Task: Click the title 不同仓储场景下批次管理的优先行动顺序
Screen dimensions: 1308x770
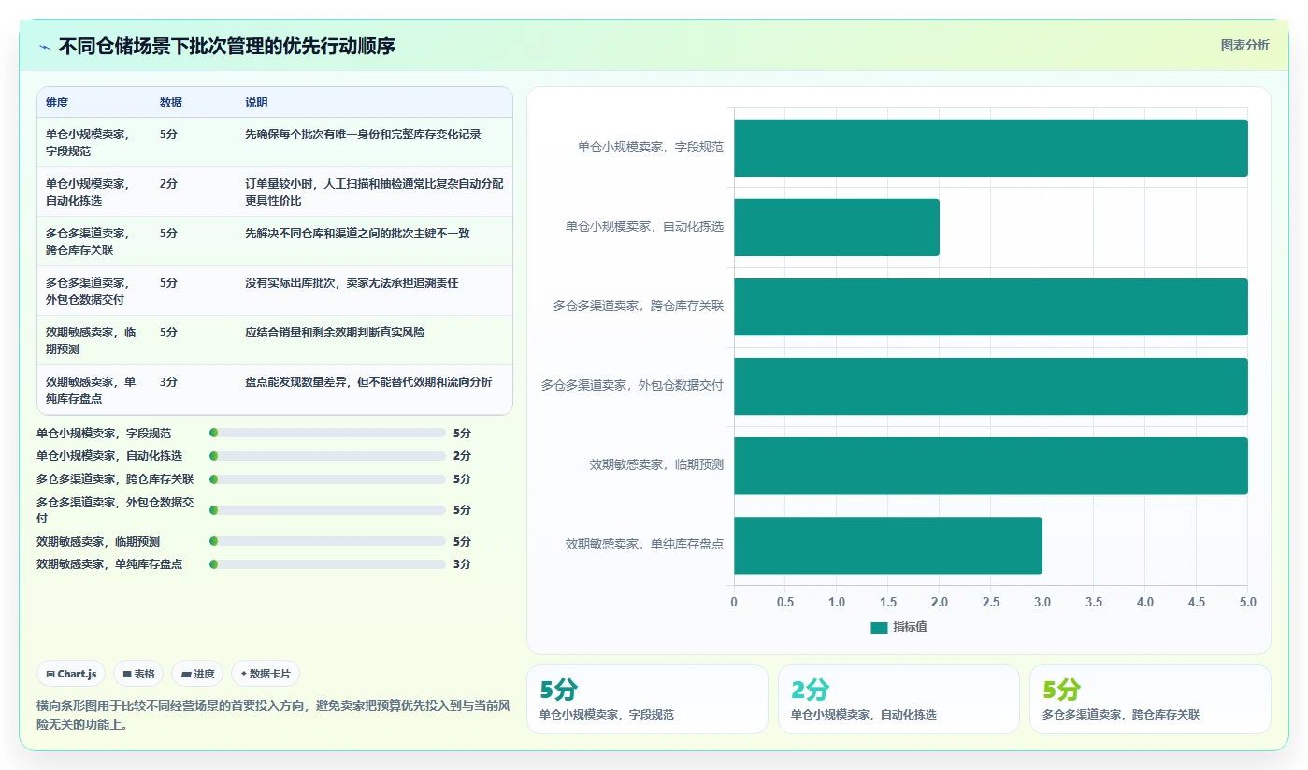Action: [x=227, y=46]
